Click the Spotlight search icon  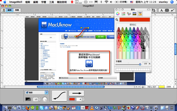(x=172, y=2)
